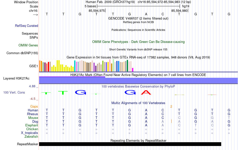The image size is (238, 150).
Task: Click Multiz Alignments of 100 Vertebrates title
Action: 138,103
